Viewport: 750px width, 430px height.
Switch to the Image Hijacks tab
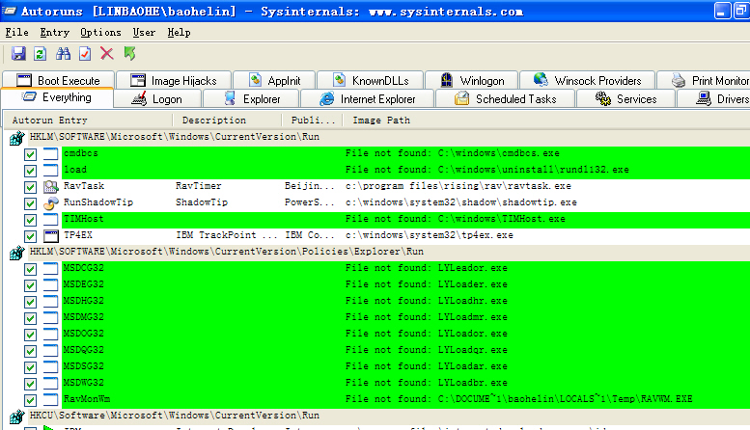pyautogui.click(x=174, y=80)
